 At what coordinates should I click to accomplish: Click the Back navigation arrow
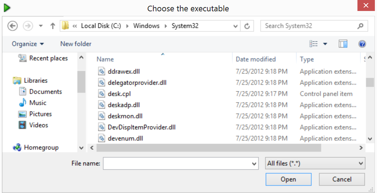tap(12, 26)
